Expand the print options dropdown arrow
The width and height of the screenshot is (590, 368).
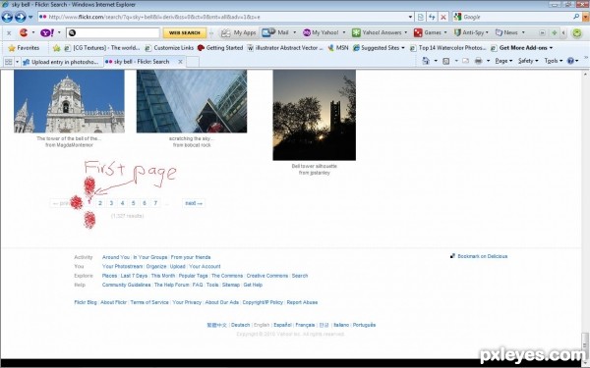[x=488, y=61]
